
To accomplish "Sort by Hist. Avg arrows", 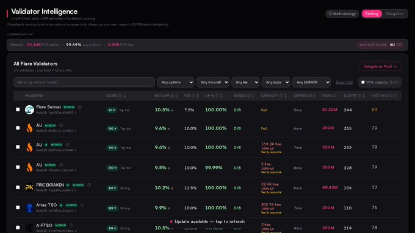I will click(x=395, y=96).
